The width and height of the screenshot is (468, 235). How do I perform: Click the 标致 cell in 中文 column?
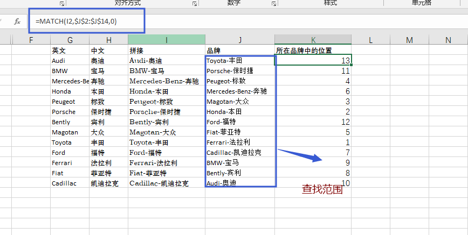[109, 101]
